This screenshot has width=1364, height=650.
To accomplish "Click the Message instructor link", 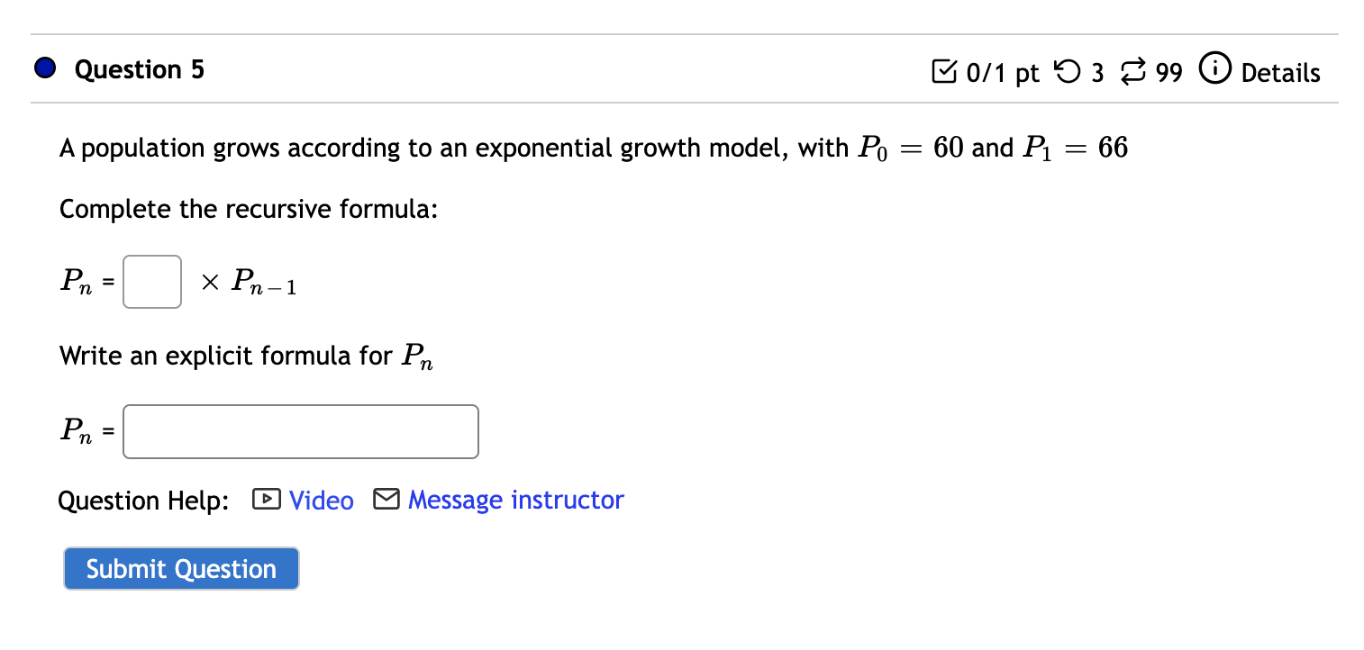I will [515, 501].
